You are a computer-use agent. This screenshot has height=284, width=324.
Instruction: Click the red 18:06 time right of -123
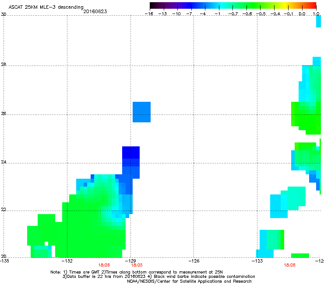(x=289, y=265)
